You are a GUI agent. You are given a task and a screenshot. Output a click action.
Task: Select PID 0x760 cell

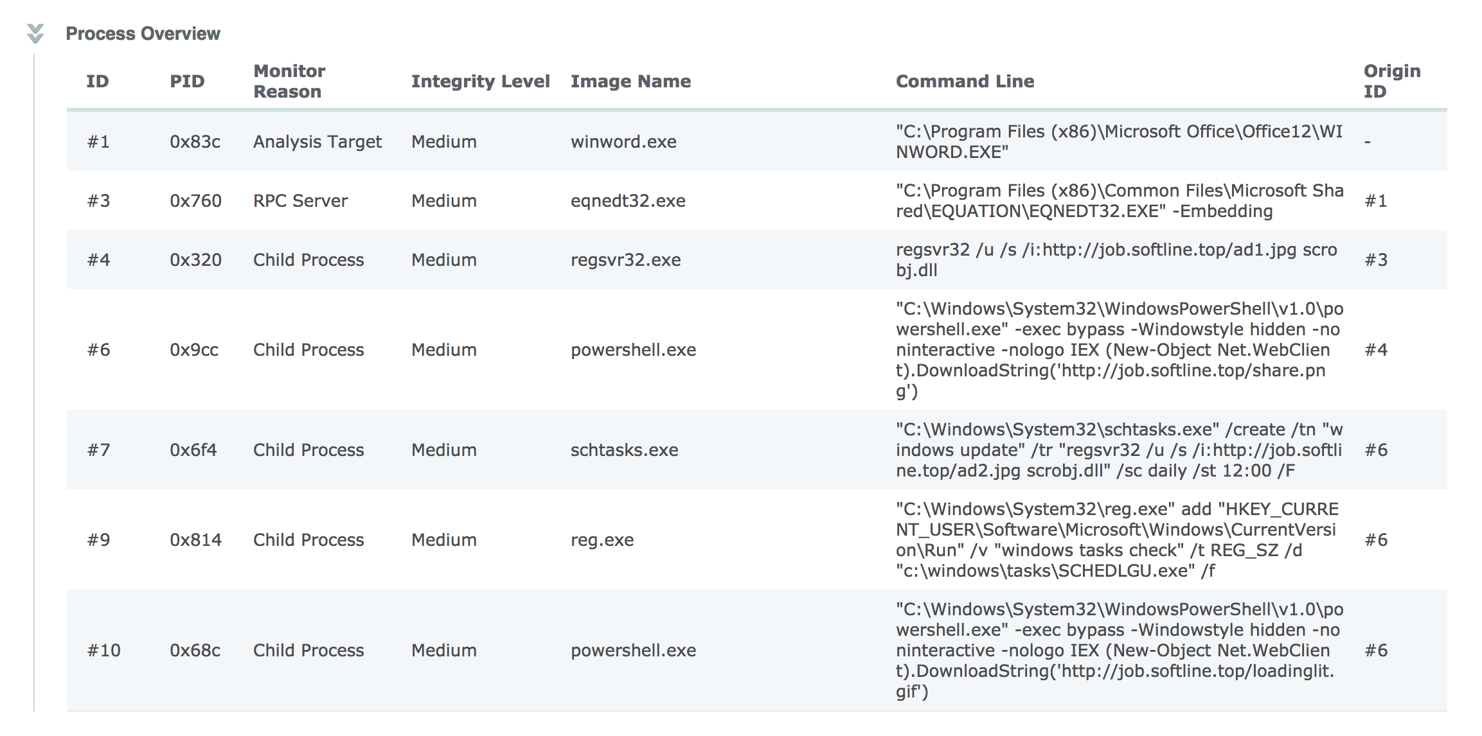(x=195, y=200)
